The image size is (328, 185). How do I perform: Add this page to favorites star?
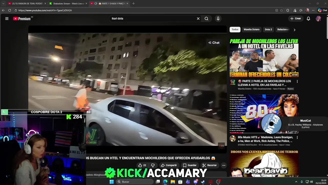(x=281, y=10)
